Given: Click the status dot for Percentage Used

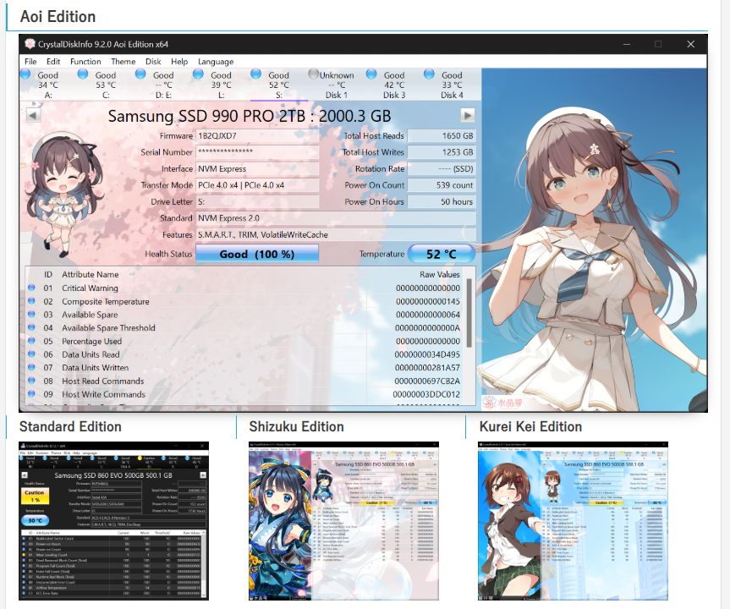Looking at the screenshot, I should coord(31,341).
